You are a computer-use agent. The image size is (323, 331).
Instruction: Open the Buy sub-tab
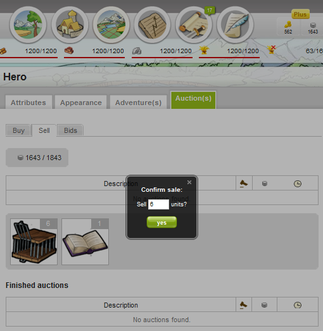(x=18, y=130)
